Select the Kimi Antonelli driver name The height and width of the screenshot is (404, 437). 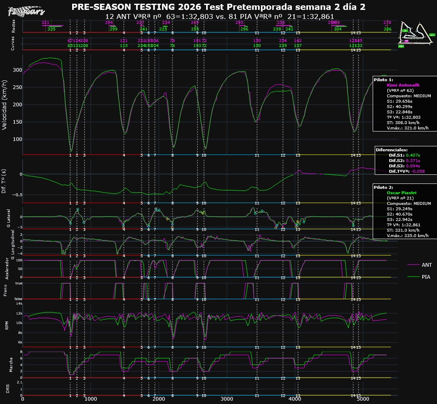403,85
